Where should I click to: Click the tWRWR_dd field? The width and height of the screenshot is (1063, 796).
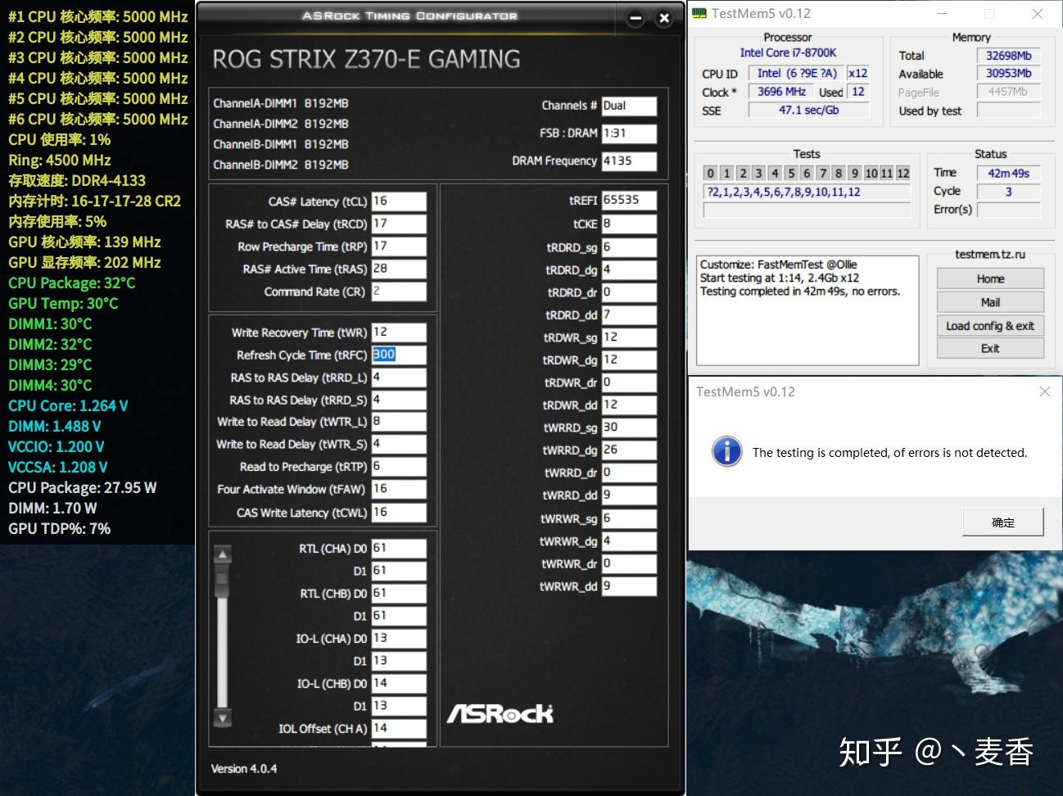tap(629, 586)
